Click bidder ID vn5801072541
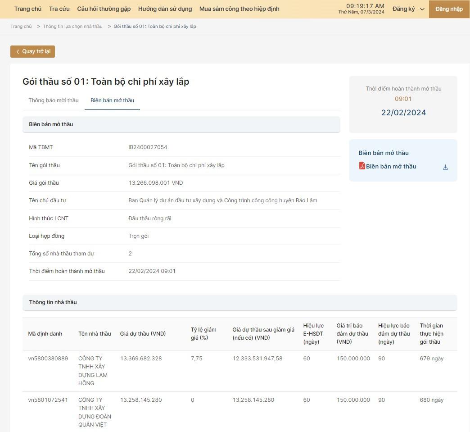470x432 pixels. pos(48,400)
